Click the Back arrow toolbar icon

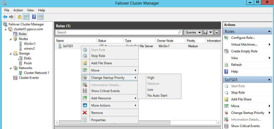[x=5, y=17]
